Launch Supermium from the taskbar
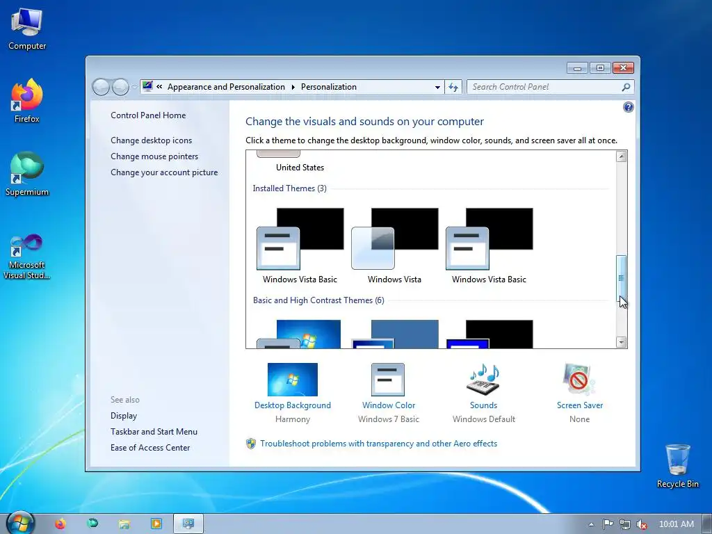Screen dimensions: 712x534 point(92,524)
